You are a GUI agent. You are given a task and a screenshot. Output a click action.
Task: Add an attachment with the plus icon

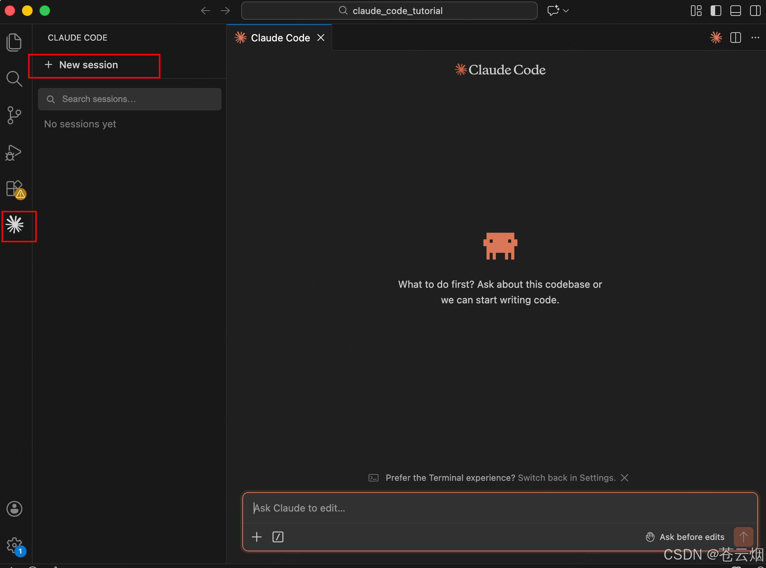(257, 537)
